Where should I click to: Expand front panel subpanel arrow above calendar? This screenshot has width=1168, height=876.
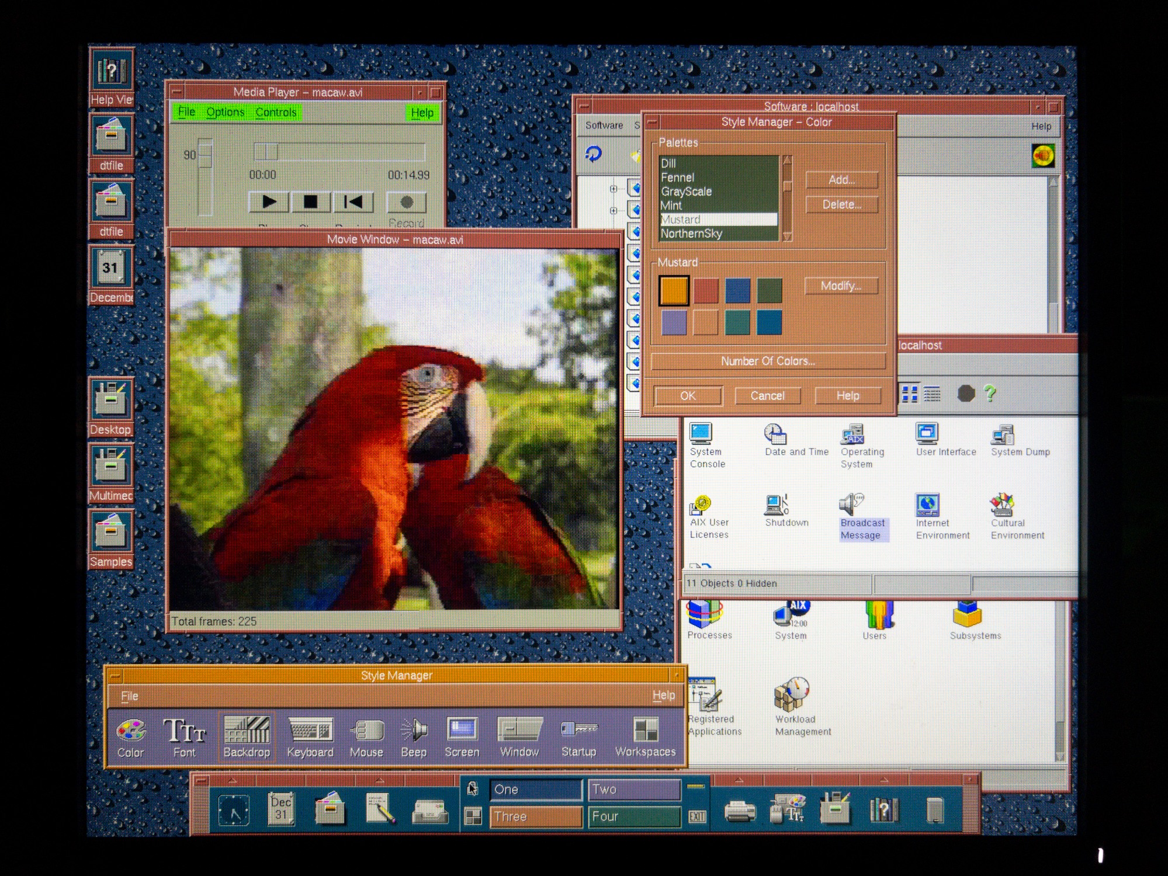point(233,780)
